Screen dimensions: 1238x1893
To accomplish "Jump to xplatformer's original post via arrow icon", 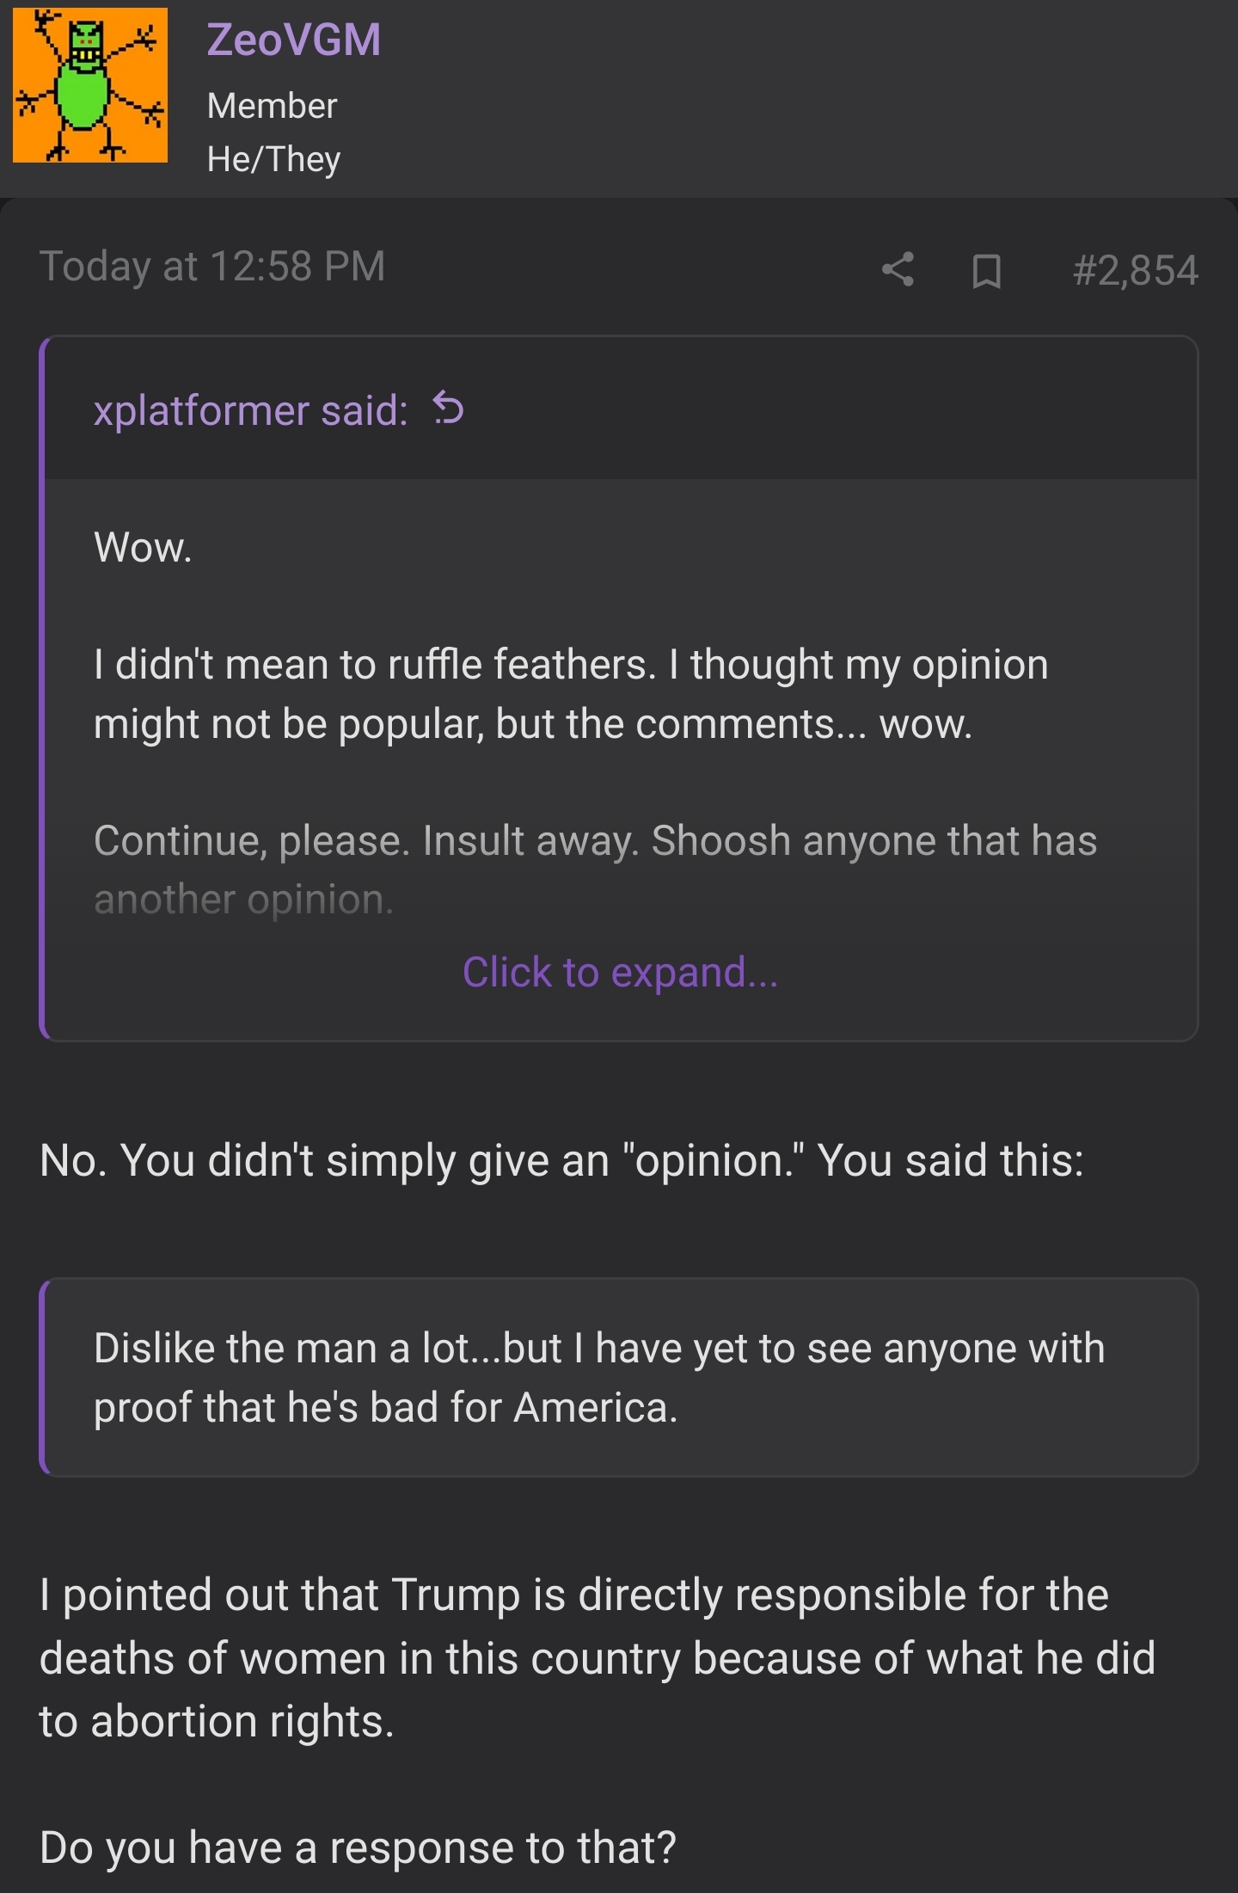I will pyautogui.click(x=448, y=408).
